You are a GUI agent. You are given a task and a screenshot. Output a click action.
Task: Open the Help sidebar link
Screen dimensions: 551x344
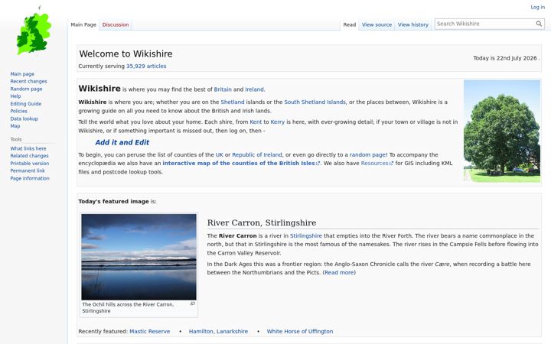15,96
